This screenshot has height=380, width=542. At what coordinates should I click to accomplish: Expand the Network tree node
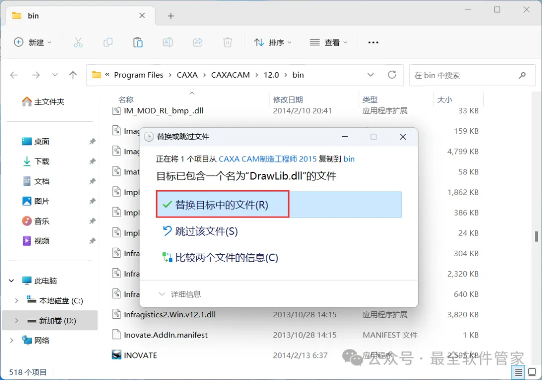click(x=12, y=340)
